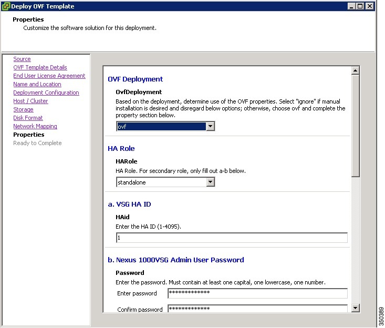Viewport: 385px width, 328px height.
Task: Click the HAid bold label
Action: pyautogui.click(x=122, y=217)
